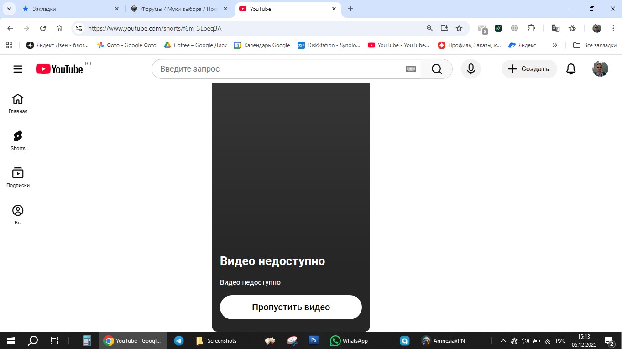Viewport: 622px width, 349px height.
Task: Click the Пропустить видео button
Action: (291, 307)
